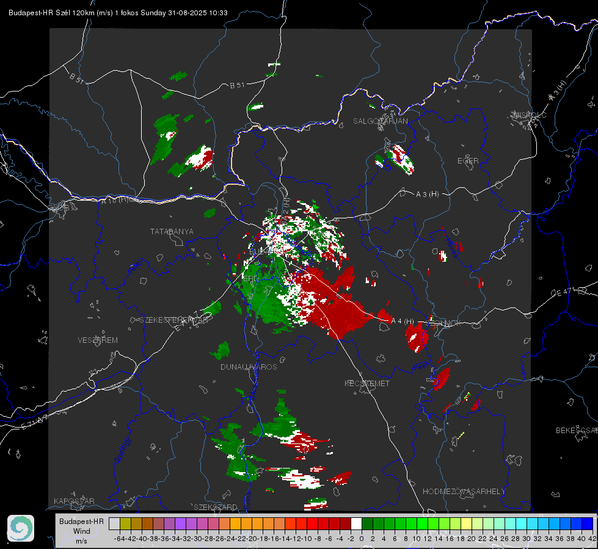Click the yellow swatch between 18 and 20

pos(467,523)
